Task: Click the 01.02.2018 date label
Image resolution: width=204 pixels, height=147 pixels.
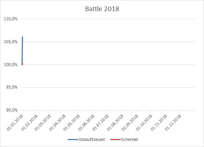Action: click(x=29, y=123)
